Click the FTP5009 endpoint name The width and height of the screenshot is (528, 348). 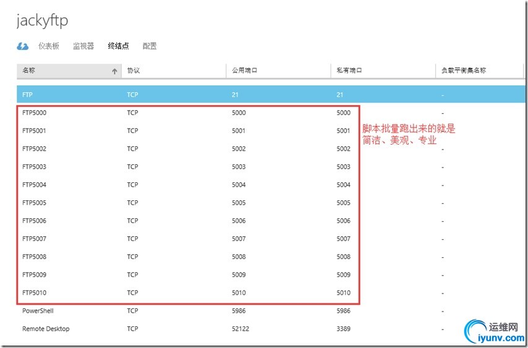pyautogui.click(x=34, y=274)
